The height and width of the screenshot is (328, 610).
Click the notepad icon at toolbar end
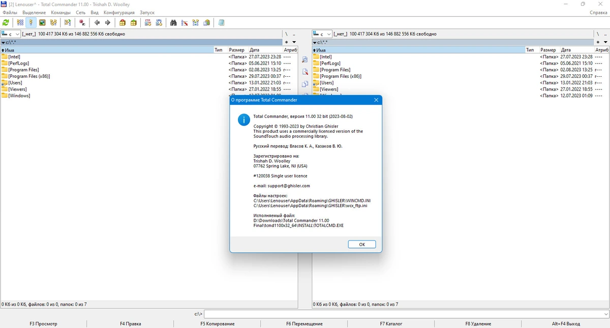point(221,22)
